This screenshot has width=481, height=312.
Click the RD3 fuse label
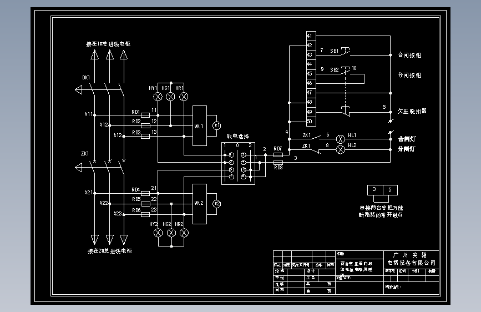click(136, 132)
